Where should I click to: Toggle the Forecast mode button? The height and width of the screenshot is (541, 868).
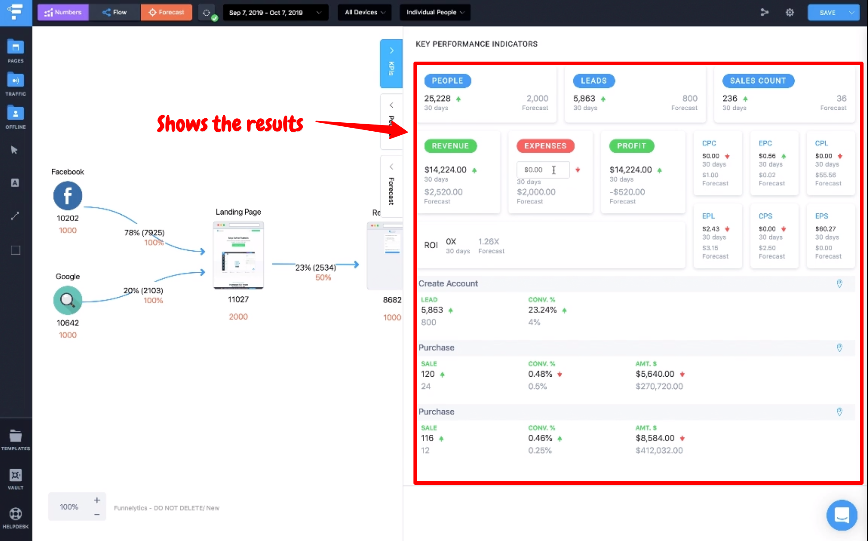(x=167, y=12)
